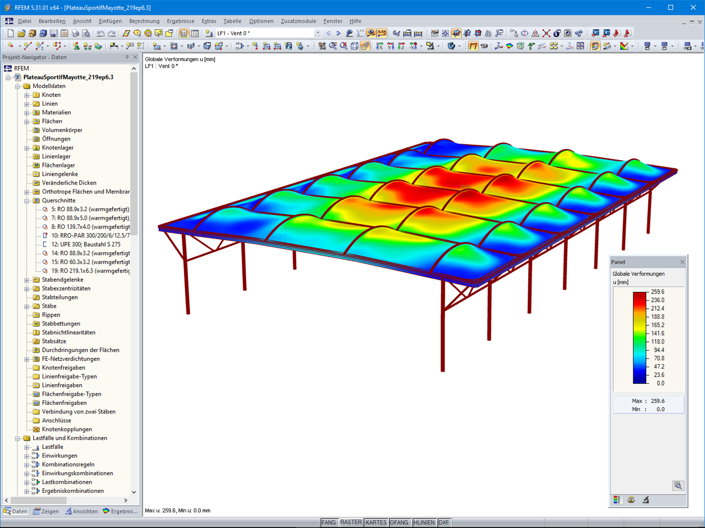Go to the next load case arrow

338,33
